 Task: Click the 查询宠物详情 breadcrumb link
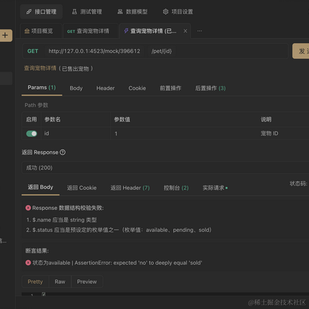[40, 68]
